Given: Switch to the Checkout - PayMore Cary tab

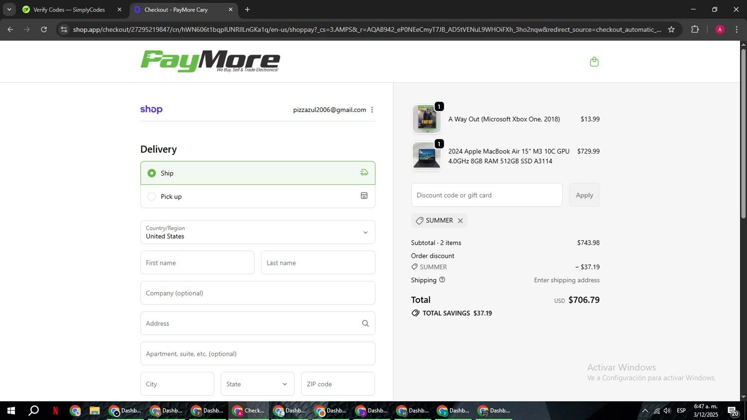Looking at the screenshot, I should tap(183, 9).
